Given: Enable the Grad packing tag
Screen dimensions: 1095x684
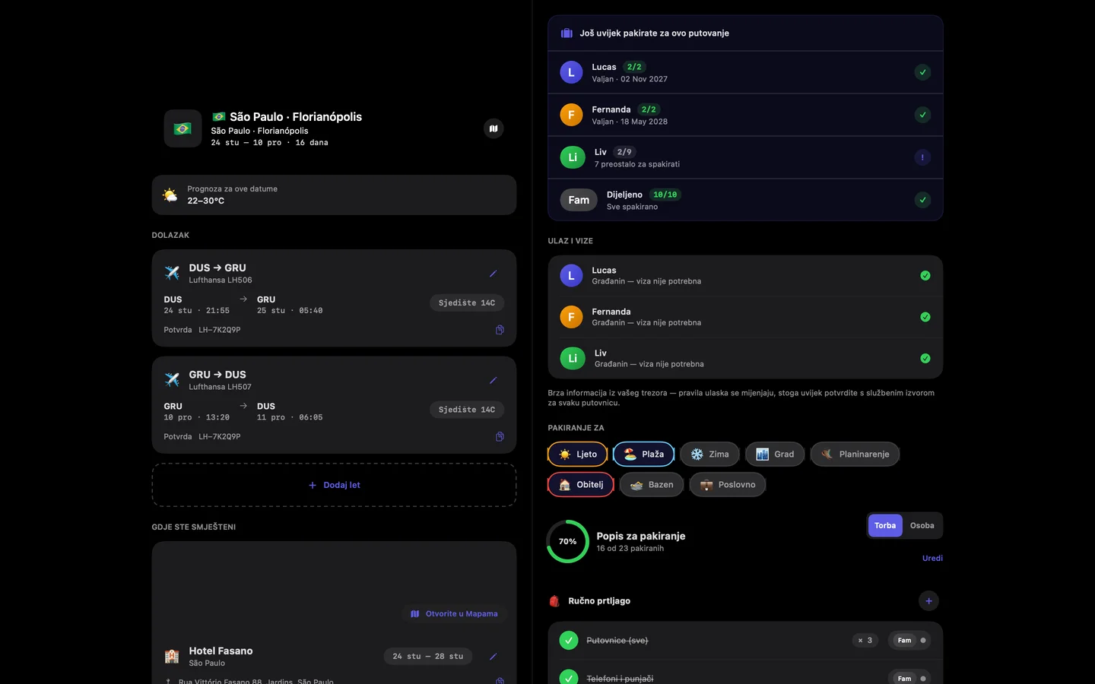Looking at the screenshot, I should (x=775, y=454).
